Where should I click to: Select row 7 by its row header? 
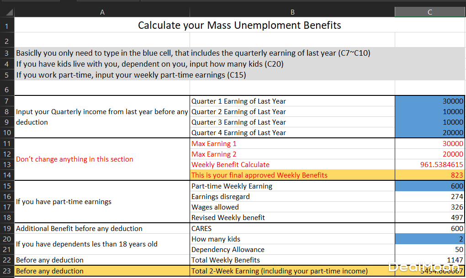click(7, 101)
